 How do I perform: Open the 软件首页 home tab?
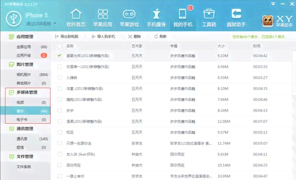click(76, 18)
